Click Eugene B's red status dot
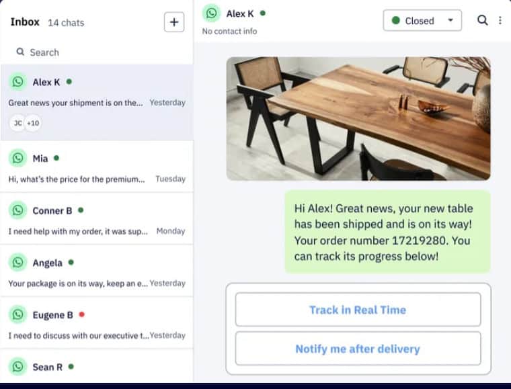This screenshot has height=389, width=511. click(x=82, y=314)
